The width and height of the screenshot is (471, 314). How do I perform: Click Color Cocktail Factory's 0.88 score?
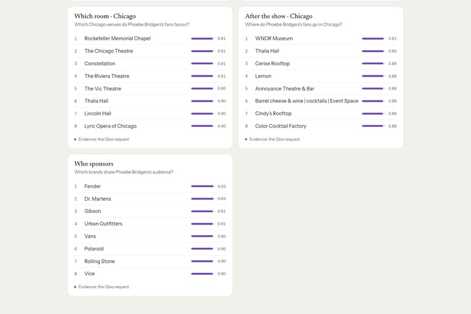click(x=392, y=126)
